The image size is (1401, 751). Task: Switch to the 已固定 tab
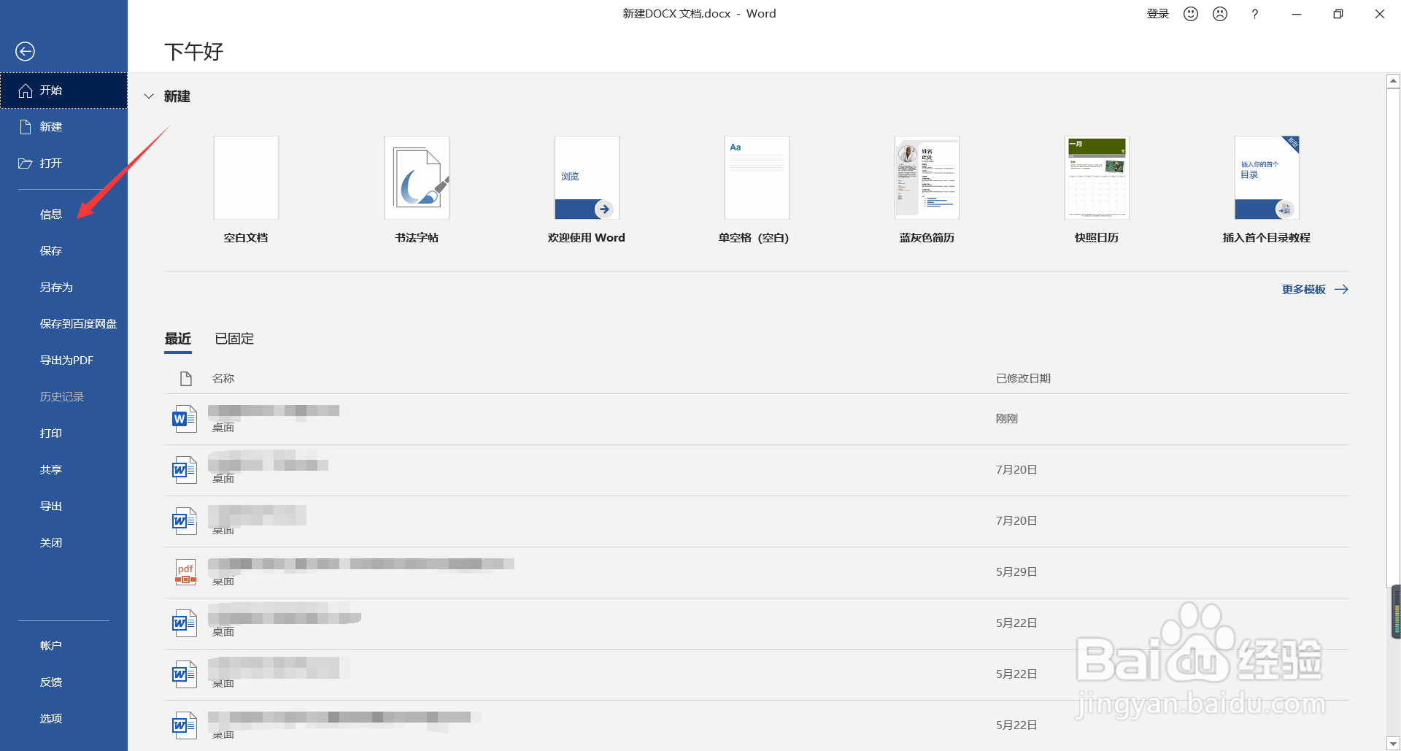coord(235,339)
